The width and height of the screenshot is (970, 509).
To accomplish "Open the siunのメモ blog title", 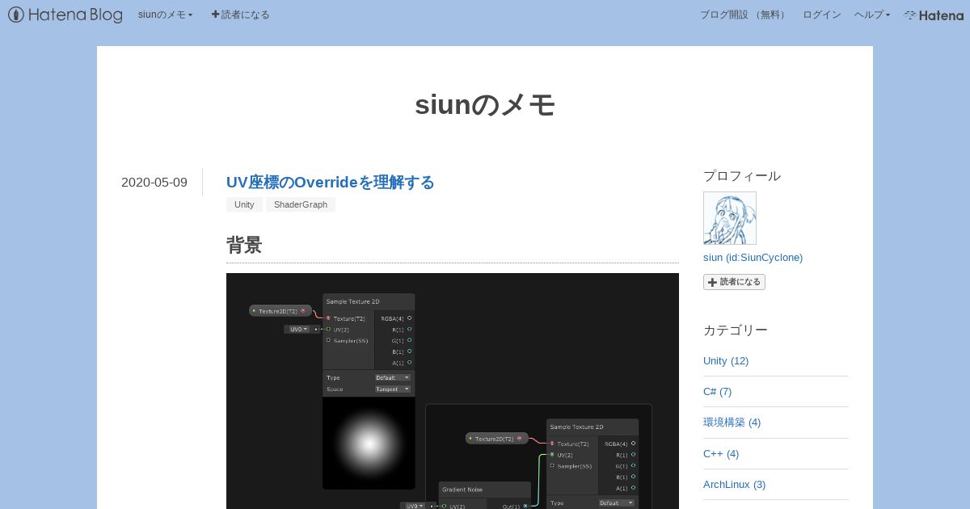I will (485, 105).
